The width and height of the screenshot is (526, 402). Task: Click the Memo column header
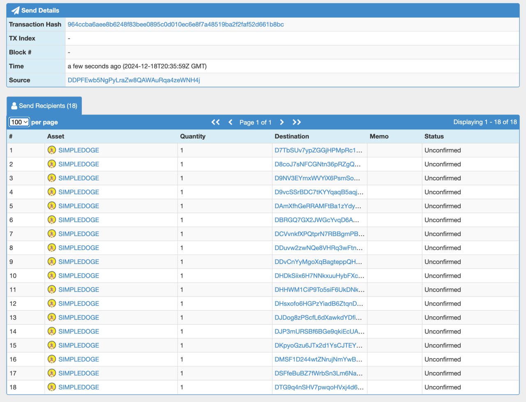pos(379,136)
